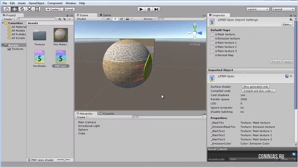Open Project panel Create dropdown
Screen dimensions: 298x167
(8, 19)
